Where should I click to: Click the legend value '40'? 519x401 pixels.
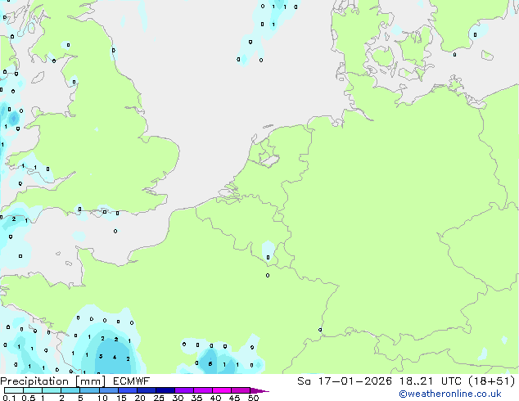click(x=215, y=398)
